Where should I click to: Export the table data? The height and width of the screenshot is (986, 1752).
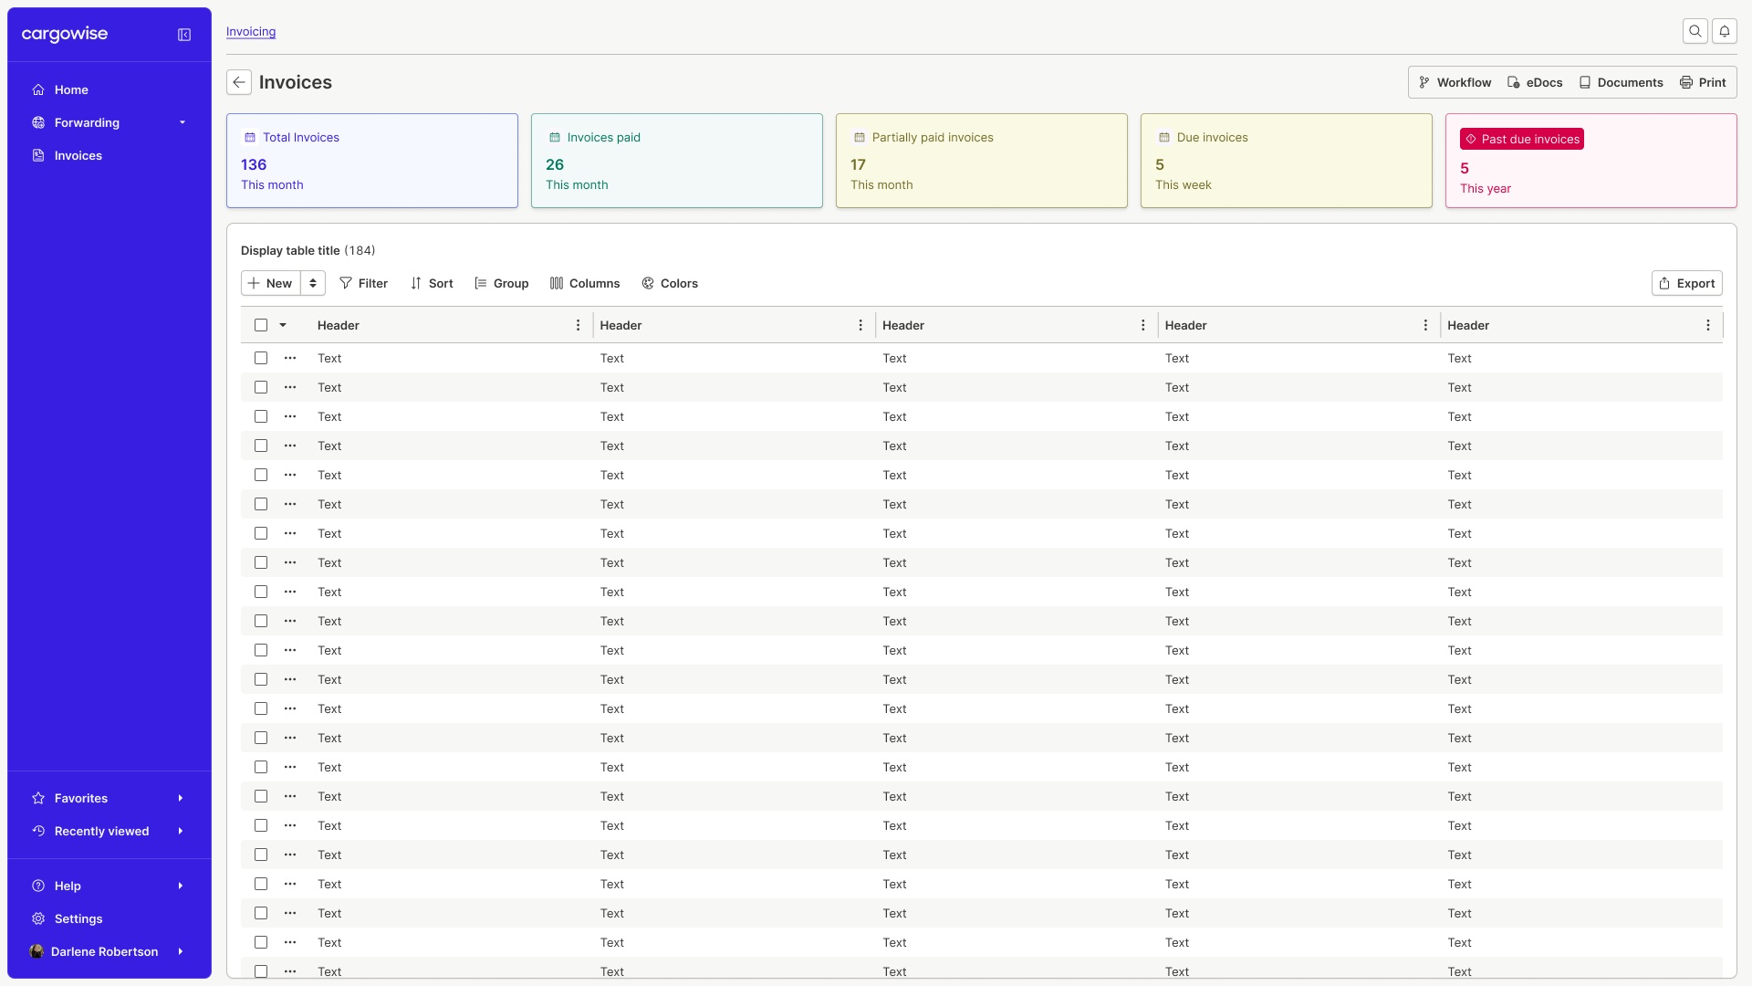[x=1686, y=283]
